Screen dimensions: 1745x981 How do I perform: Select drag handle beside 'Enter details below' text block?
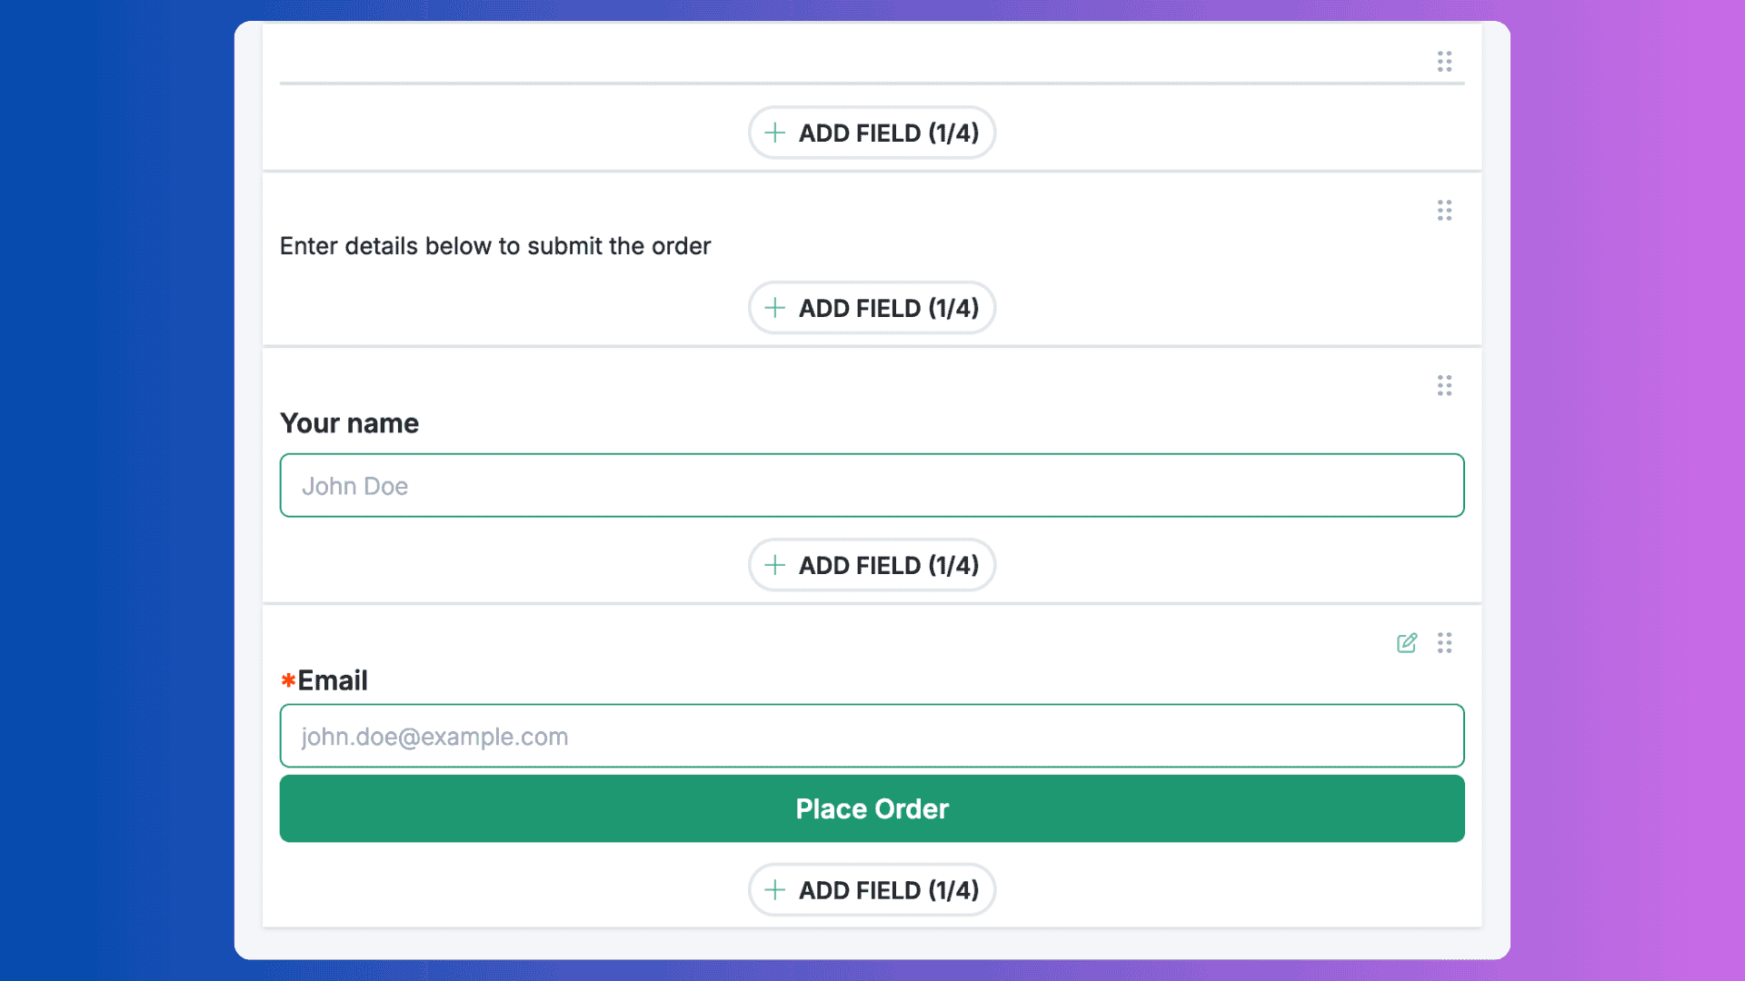pos(1444,211)
